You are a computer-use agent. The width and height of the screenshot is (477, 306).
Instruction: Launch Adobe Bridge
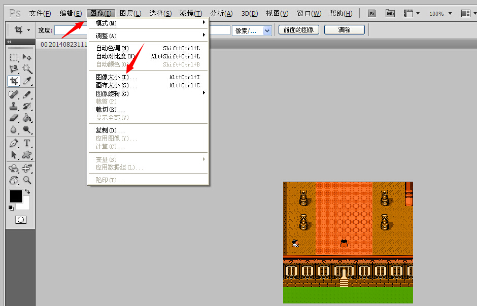click(x=372, y=14)
